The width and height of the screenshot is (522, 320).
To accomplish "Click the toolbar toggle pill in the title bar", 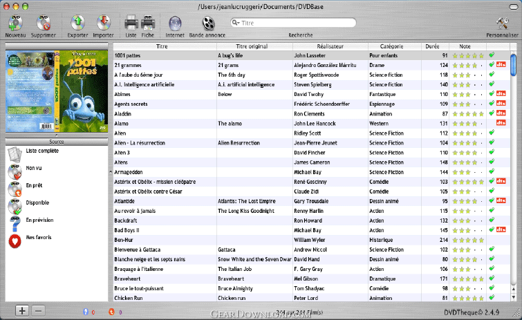I will tap(513, 7).
